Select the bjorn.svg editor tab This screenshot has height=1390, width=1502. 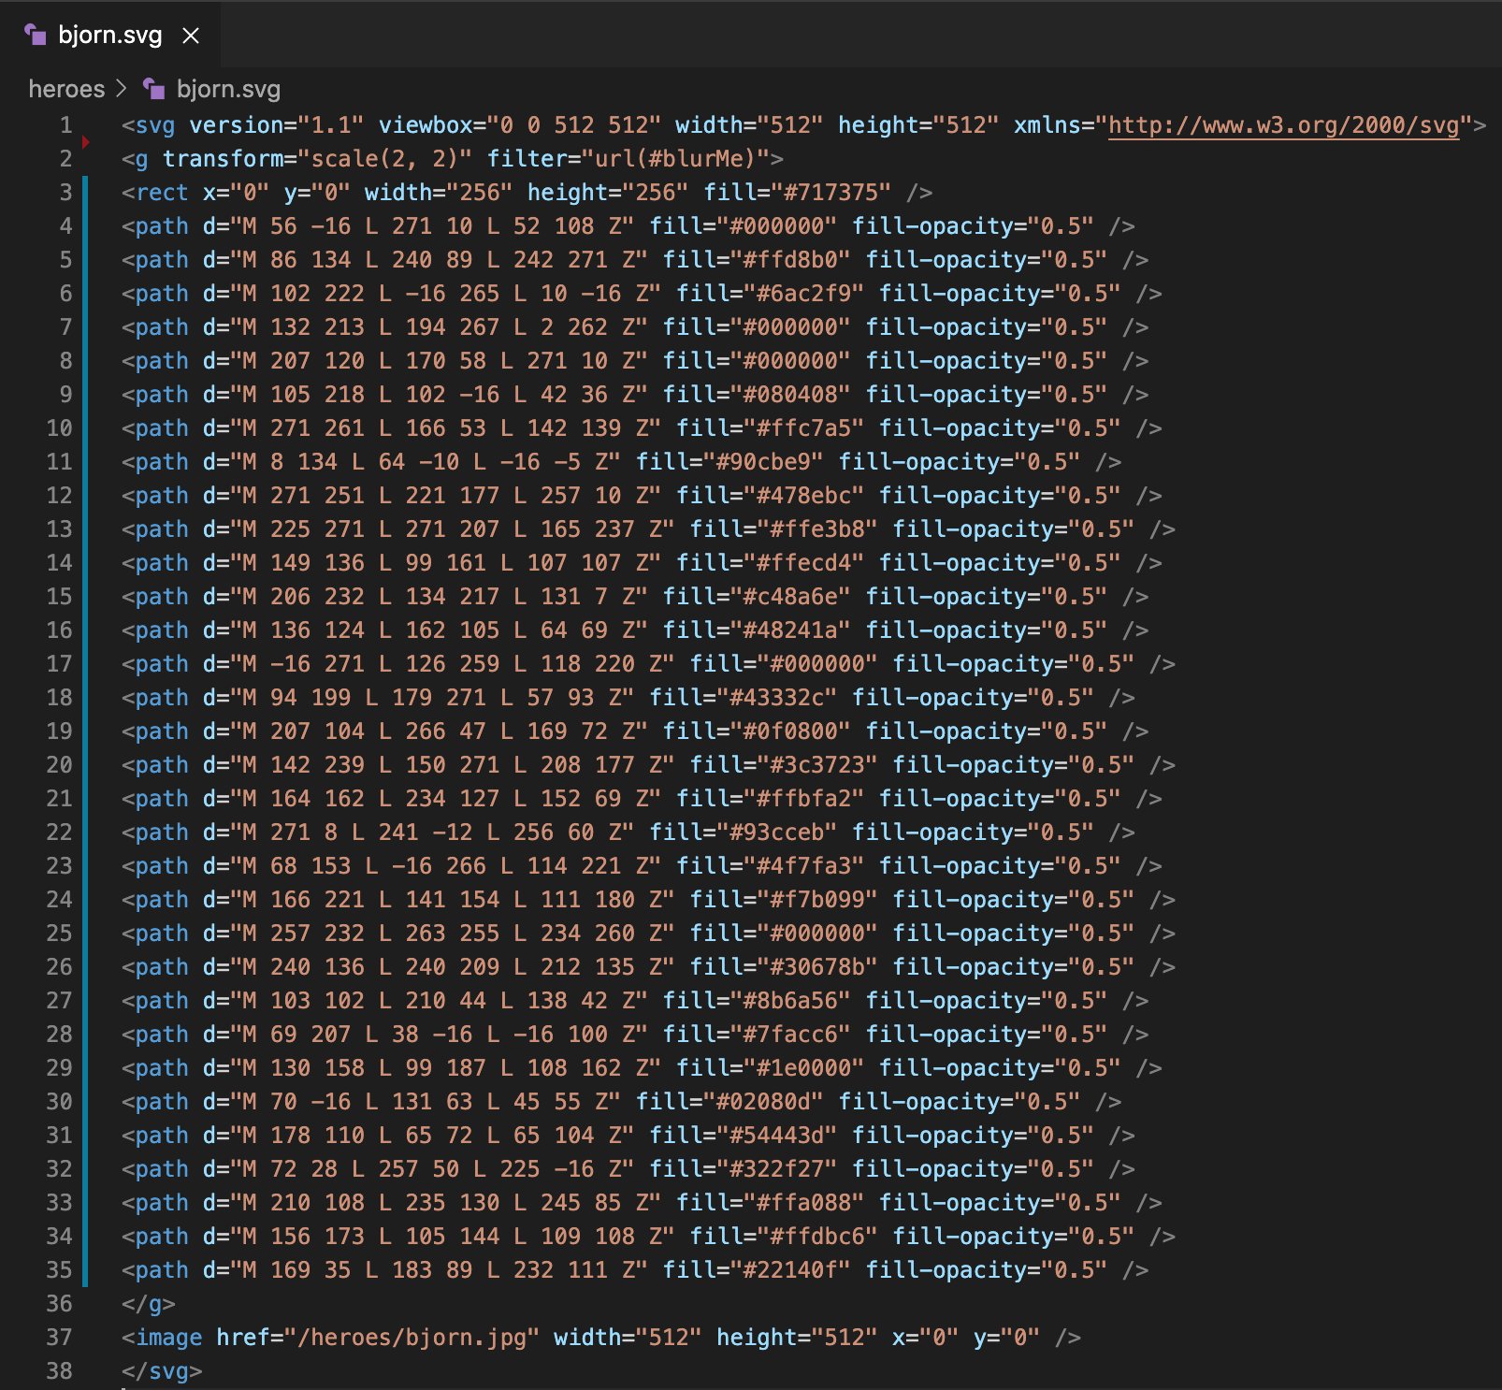tap(110, 36)
